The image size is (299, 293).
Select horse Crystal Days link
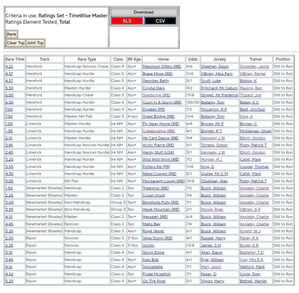[154, 88]
